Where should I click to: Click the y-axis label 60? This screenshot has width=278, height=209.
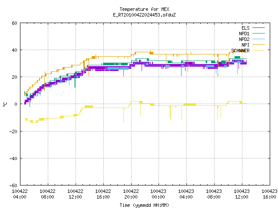(14, 23)
